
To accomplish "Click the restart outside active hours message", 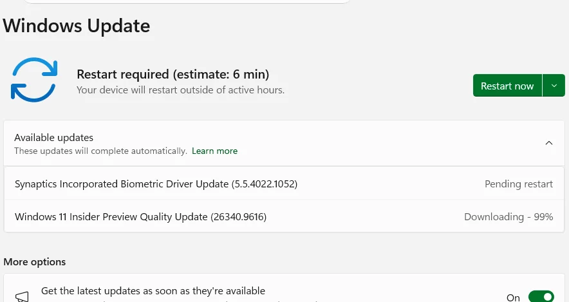I will pos(180,90).
